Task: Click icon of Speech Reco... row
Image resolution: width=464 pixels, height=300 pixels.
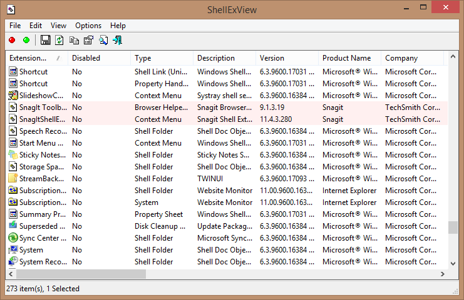Action: [13, 131]
